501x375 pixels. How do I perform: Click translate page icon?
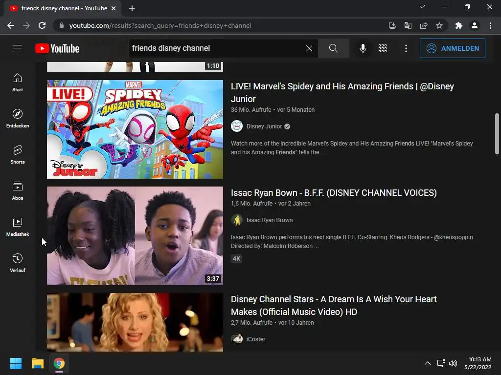(x=408, y=25)
